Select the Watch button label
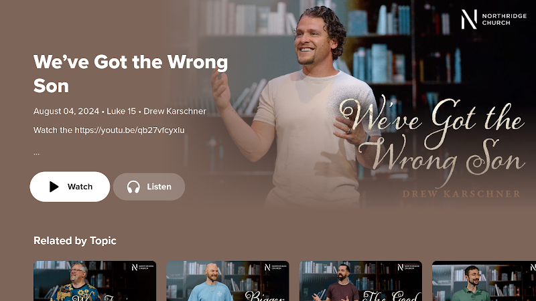536x301 pixels. point(80,187)
